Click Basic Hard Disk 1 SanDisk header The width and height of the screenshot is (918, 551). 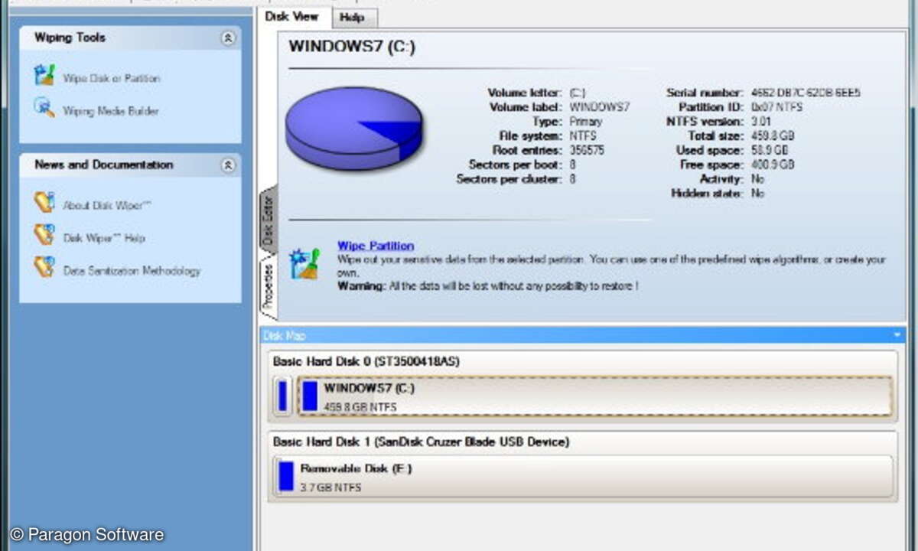pos(422,442)
